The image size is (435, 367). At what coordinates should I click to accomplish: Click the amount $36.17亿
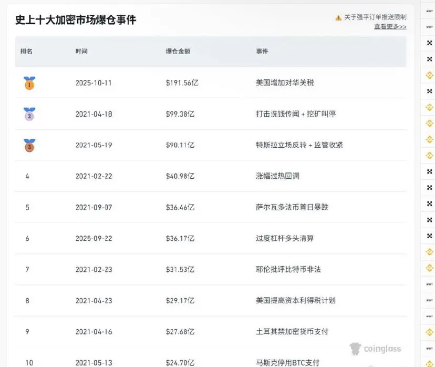pos(180,239)
